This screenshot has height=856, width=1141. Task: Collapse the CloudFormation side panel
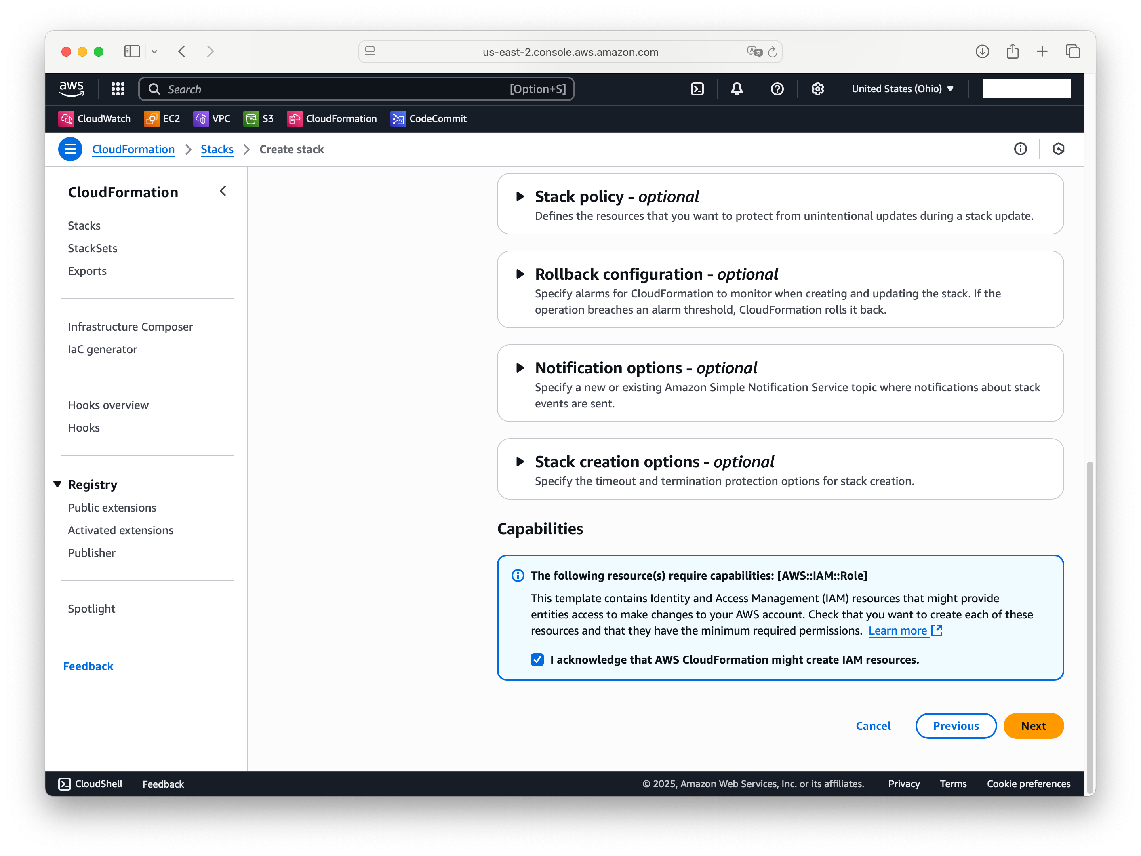pos(223,192)
